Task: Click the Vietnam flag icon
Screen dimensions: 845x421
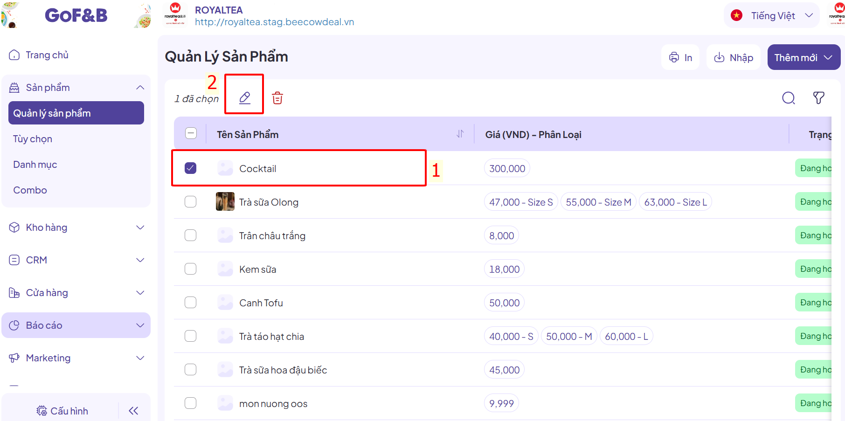Action: point(737,15)
